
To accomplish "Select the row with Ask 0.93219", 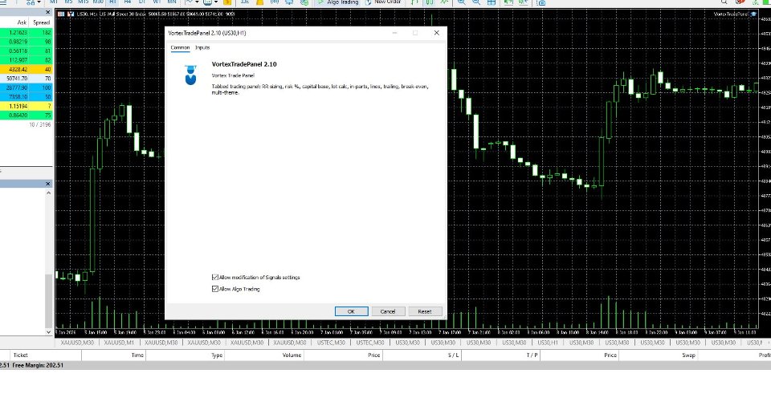I will coord(26,42).
